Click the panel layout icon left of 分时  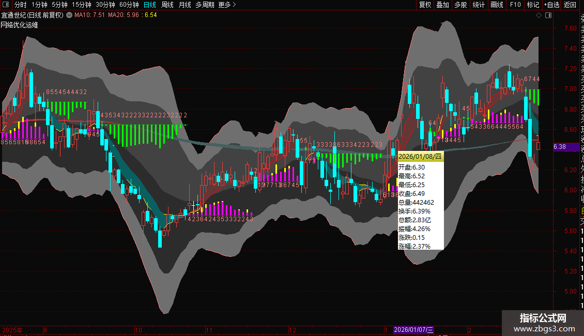6,5
